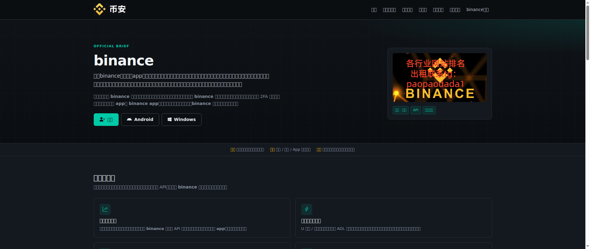Download the Windows client
The height and width of the screenshot is (249, 590).
tap(182, 119)
